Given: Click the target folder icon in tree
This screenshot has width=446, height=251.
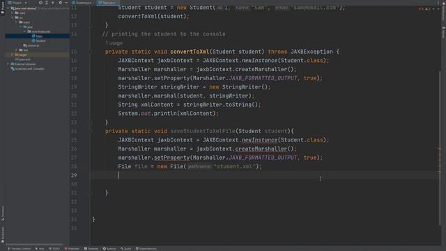Looking at the screenshot, I should pyautogui.click(x=17, y=54).
